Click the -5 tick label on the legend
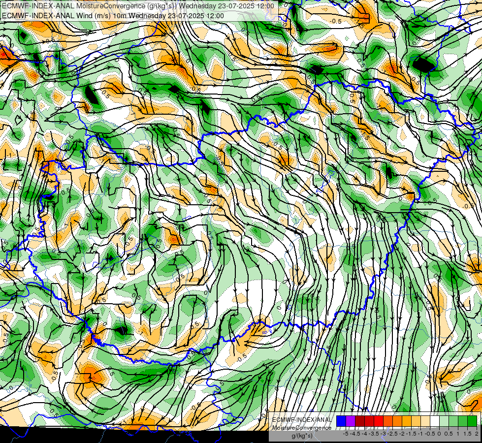Image resolution: width=482 pixels, height=443 pixels. [x=346, y=434]
